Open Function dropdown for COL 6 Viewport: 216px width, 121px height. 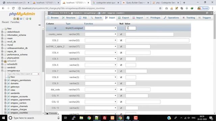(101, 65)
